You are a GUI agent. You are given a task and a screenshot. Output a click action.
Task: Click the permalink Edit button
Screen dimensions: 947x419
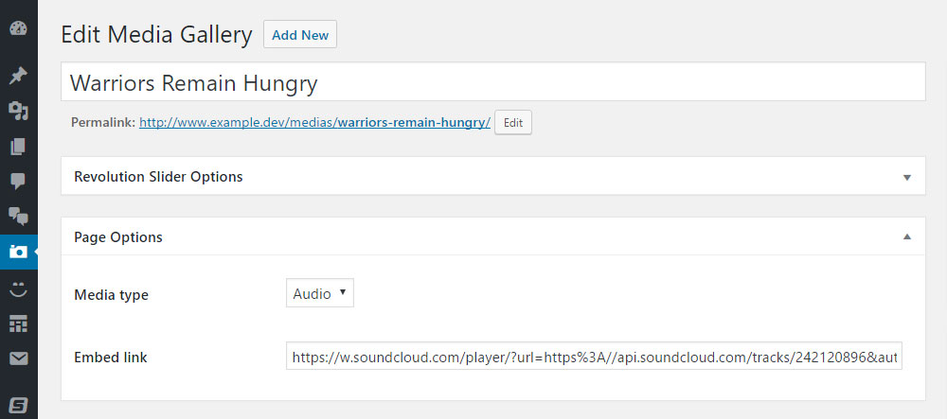tap(512, 123)
